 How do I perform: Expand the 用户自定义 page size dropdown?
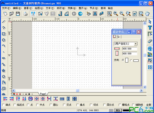(x=136, y=44)
